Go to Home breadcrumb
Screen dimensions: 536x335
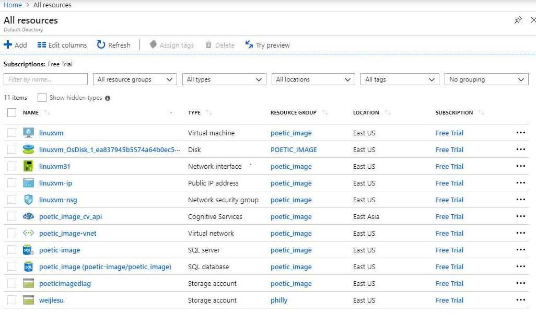(x=13, y=5)
